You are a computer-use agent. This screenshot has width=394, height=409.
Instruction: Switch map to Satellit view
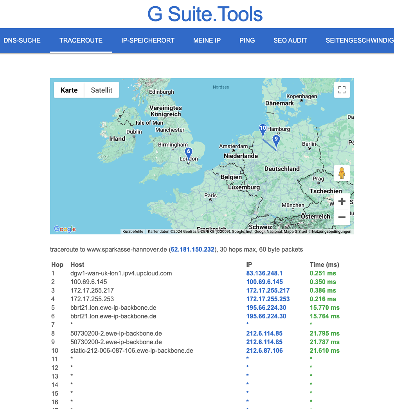pos(102,90)
